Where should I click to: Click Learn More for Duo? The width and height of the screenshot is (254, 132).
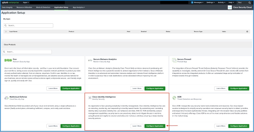pos(53,88)
